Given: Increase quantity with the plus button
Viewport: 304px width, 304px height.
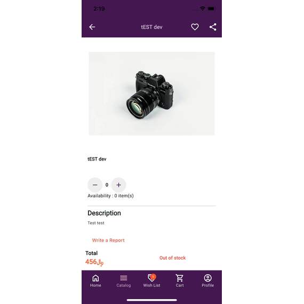Looking at the screenshot, I should click(x=118, y=185).
